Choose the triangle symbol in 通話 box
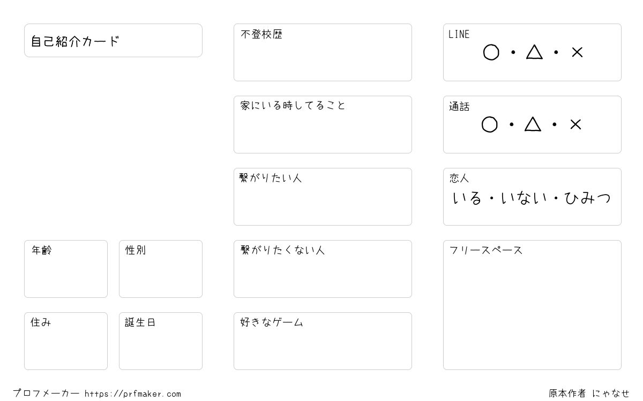 pyautogui.click(x=533, y=124)
